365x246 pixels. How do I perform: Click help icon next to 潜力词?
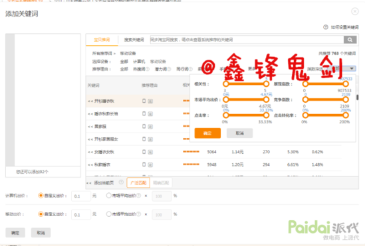pyautogui.click(x=170, y=69)
